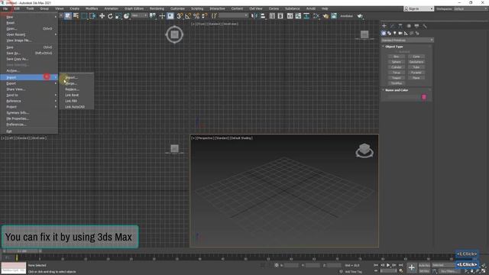This screenshot has width=489, height=275.
Task: Click Play Animation button
Action: 388,265
